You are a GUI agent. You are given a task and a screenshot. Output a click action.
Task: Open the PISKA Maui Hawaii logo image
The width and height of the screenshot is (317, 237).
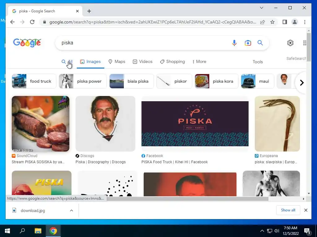coord(195,124)
